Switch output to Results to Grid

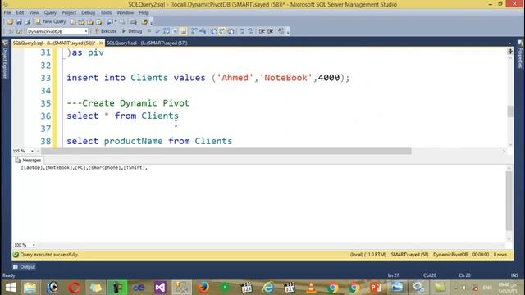pos(222,31)
